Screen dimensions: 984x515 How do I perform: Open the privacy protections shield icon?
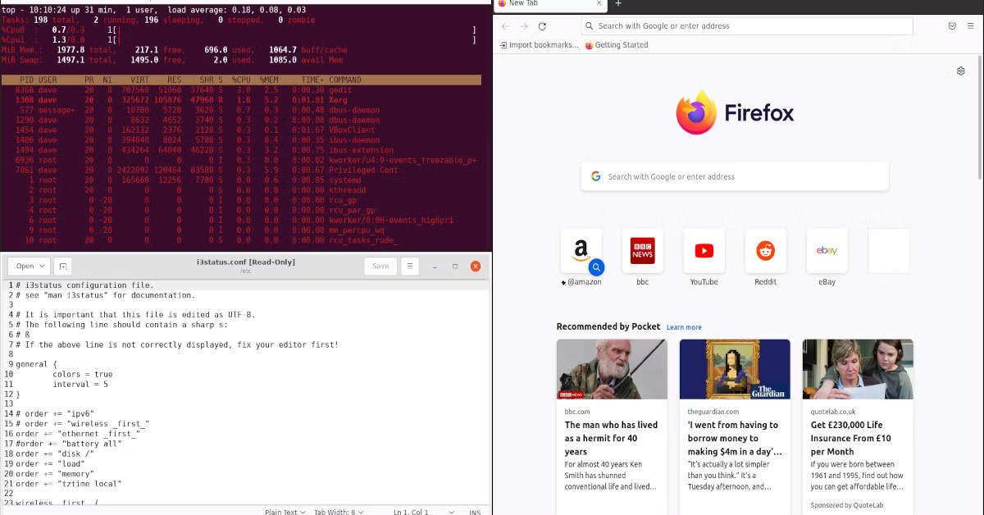tap(952, 25)
